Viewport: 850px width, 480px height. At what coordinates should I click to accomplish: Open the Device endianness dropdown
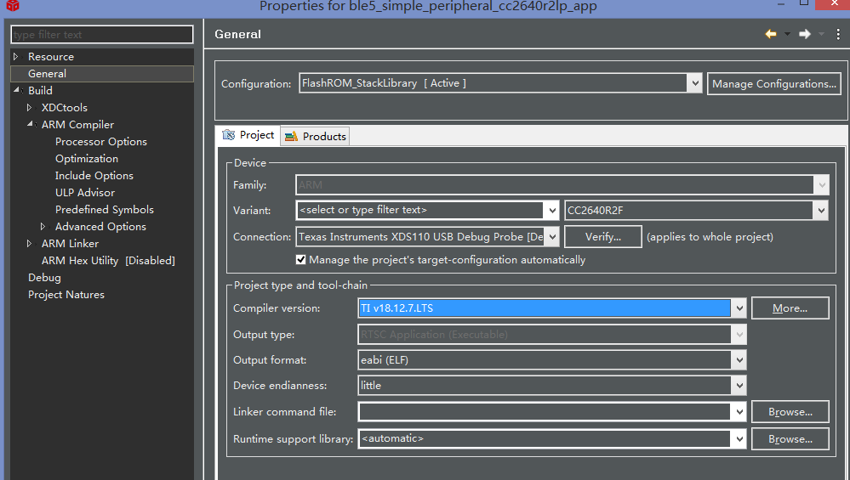point(739,386)
